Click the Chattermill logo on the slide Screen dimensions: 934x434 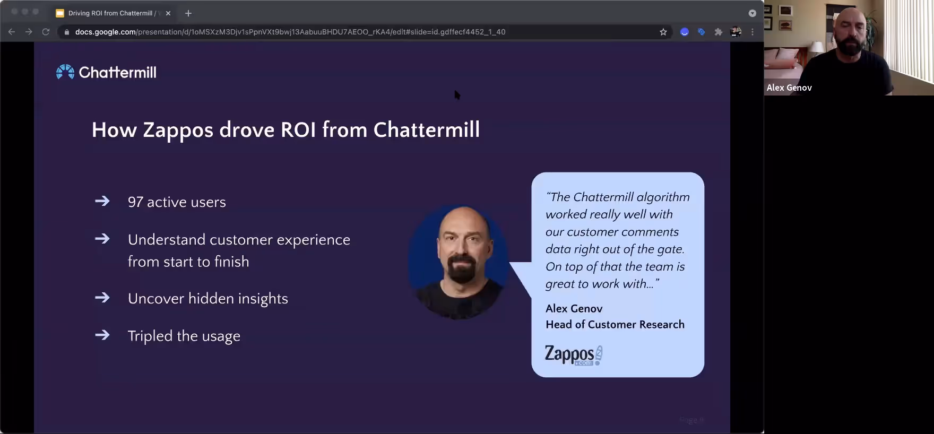pos(106,72)
